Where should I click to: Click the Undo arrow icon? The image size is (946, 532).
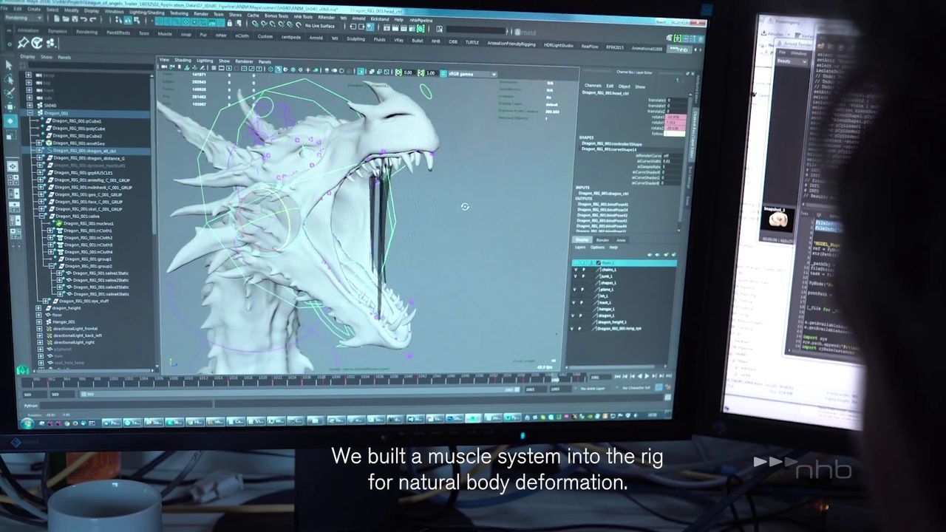point(84,18)
